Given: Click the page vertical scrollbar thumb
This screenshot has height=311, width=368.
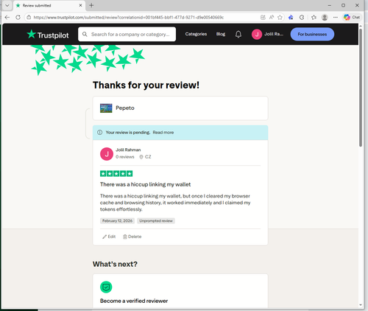Looking at the screenshot, I should tap(361, 88).
